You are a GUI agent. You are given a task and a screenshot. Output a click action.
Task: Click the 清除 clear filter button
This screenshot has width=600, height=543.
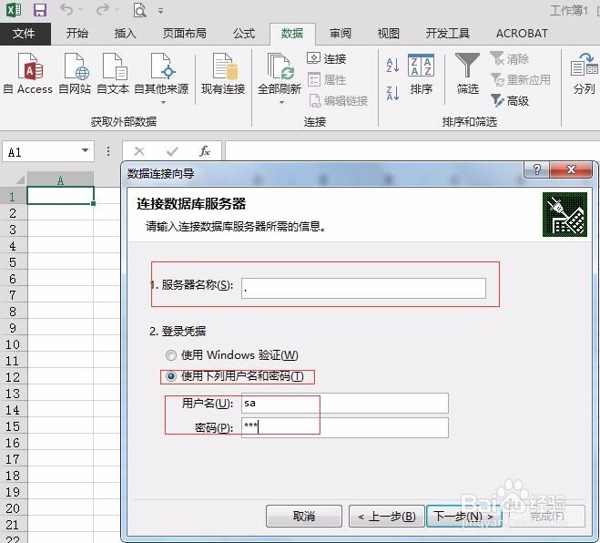tap(509, 58)
